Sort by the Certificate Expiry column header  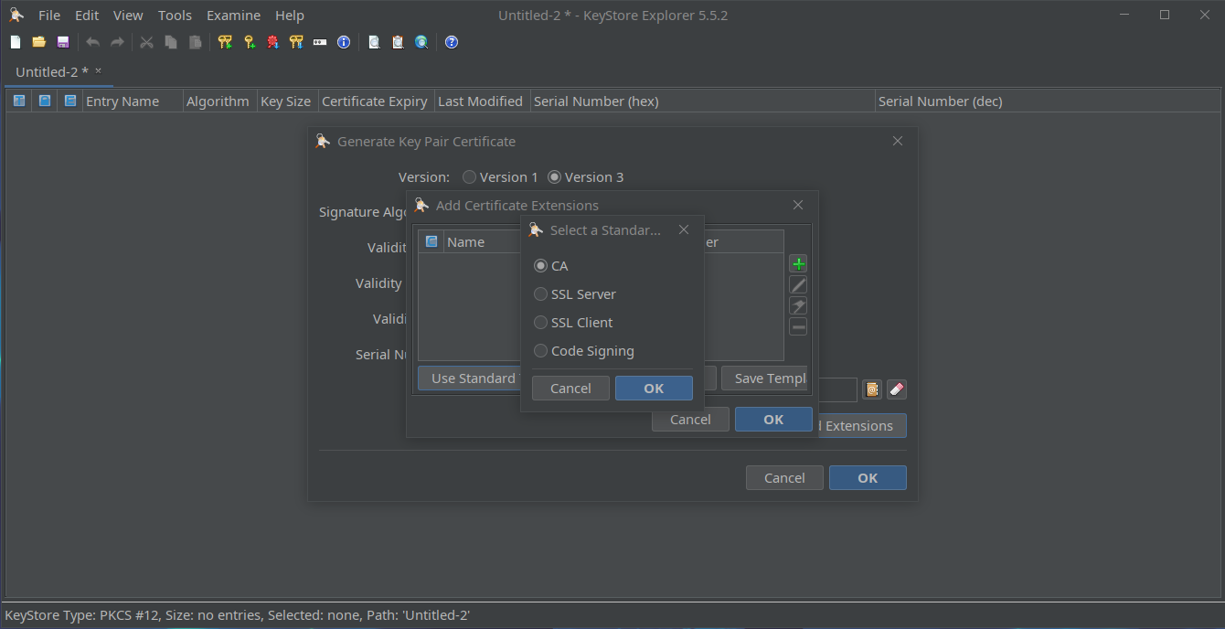pyautogui.click(x=374, y=101)
